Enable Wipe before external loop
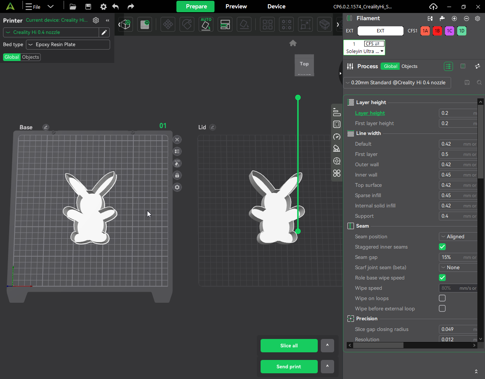The width and height of the screenshot is (485, 379). point(442,308)
